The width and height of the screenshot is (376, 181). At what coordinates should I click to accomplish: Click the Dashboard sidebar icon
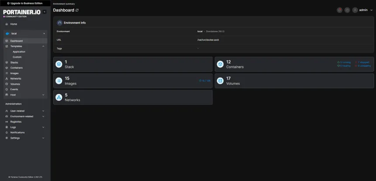pyautogui.click(x=7, y=41)
